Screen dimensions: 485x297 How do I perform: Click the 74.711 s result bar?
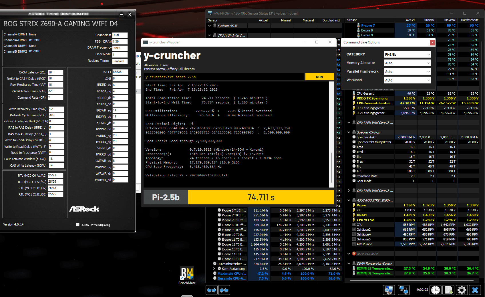261,198
